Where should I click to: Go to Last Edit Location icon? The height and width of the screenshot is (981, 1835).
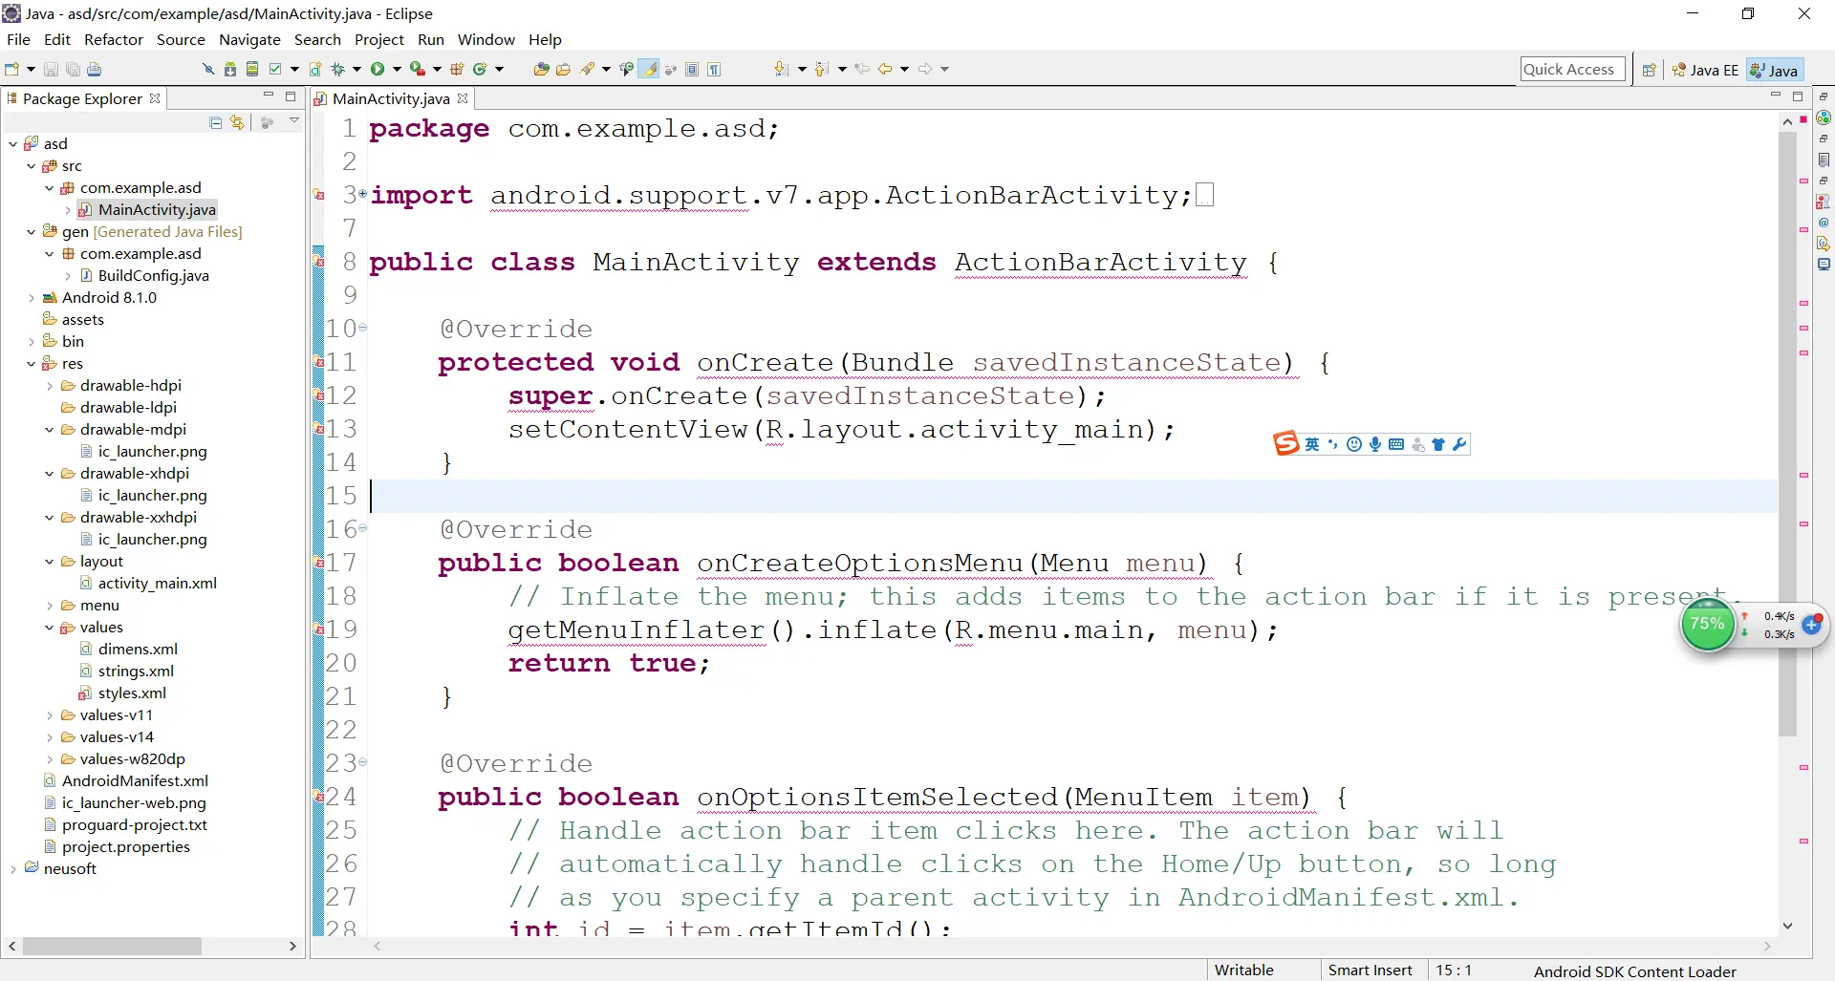(862, 69)
